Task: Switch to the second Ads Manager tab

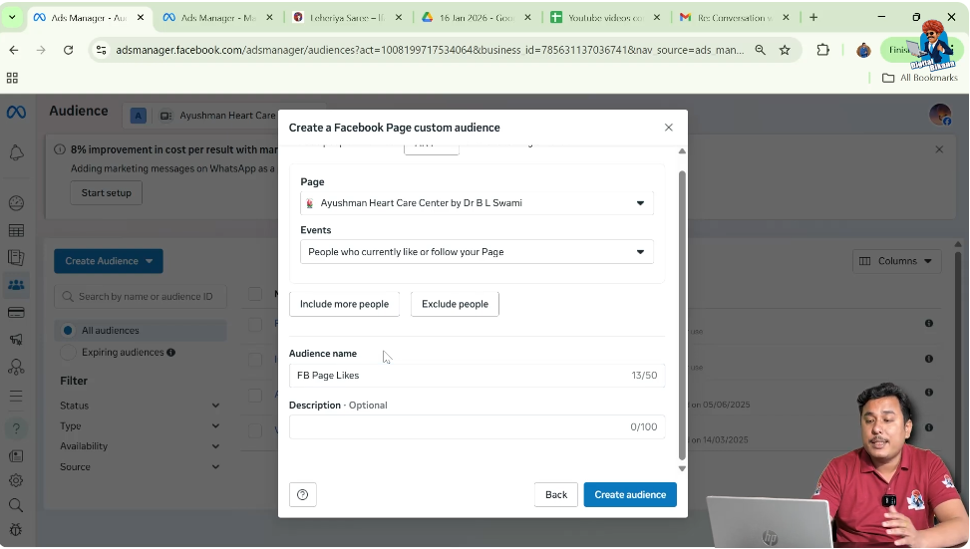Action: [216, 17]
